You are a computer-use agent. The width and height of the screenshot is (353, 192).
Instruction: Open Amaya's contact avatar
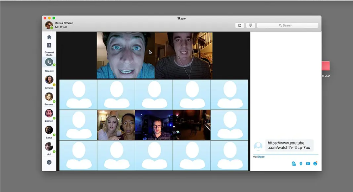[49, 79]
